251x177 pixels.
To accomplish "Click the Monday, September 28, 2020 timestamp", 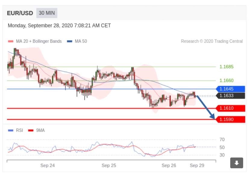I will (59, 25).
